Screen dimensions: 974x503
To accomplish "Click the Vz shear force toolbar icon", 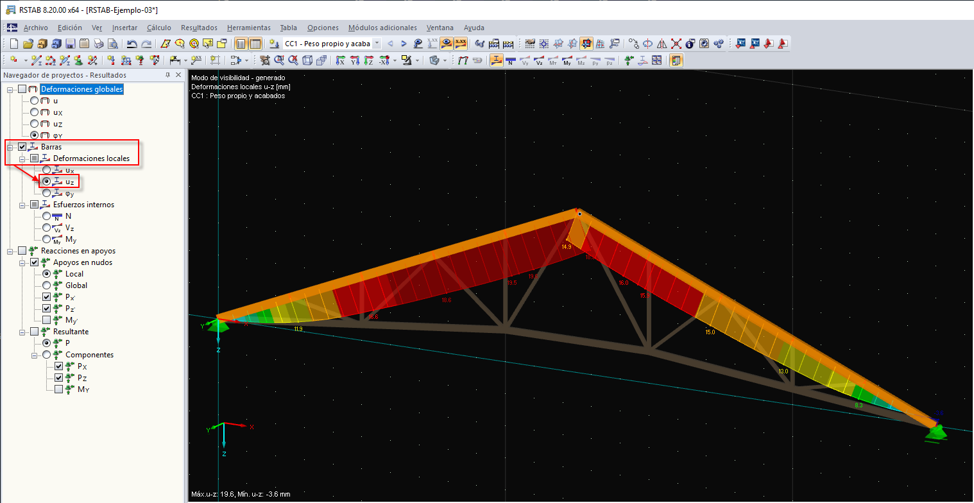I will (x=539, y=60).
